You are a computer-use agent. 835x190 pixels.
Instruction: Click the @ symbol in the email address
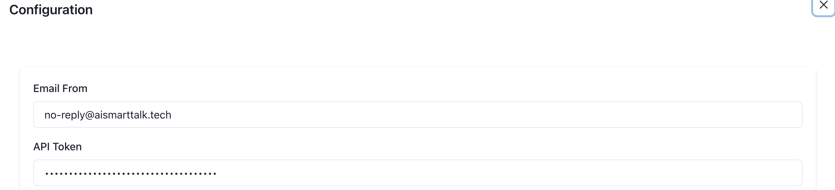coord(90,115)
